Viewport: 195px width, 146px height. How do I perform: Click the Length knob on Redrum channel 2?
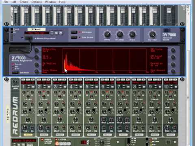click(x=41, y=112)
